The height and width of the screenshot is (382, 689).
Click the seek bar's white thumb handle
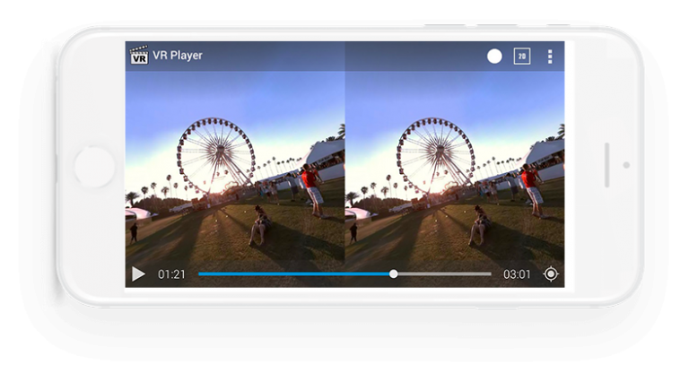pos(393,273)
